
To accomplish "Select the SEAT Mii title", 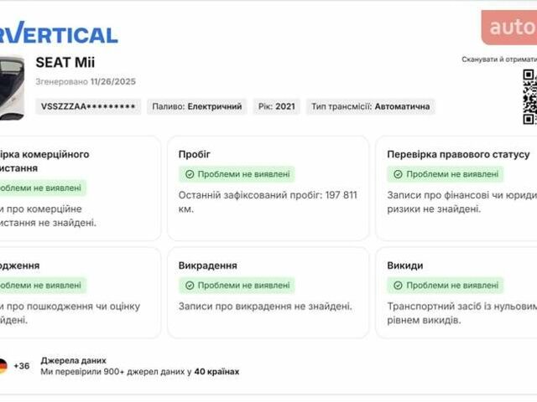I will click(x=65, y=63).
